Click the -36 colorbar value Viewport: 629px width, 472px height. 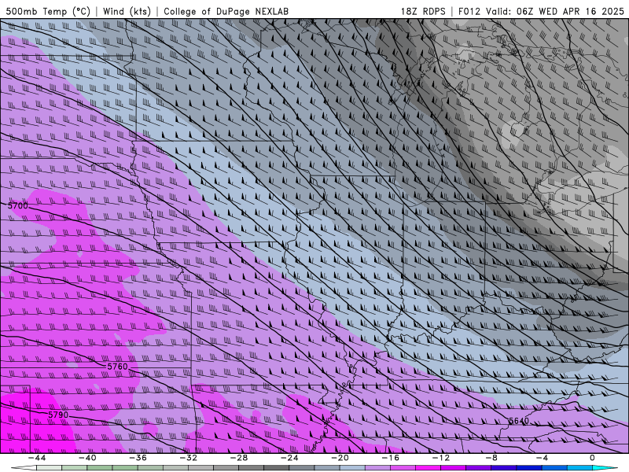(x=138, y=458)
